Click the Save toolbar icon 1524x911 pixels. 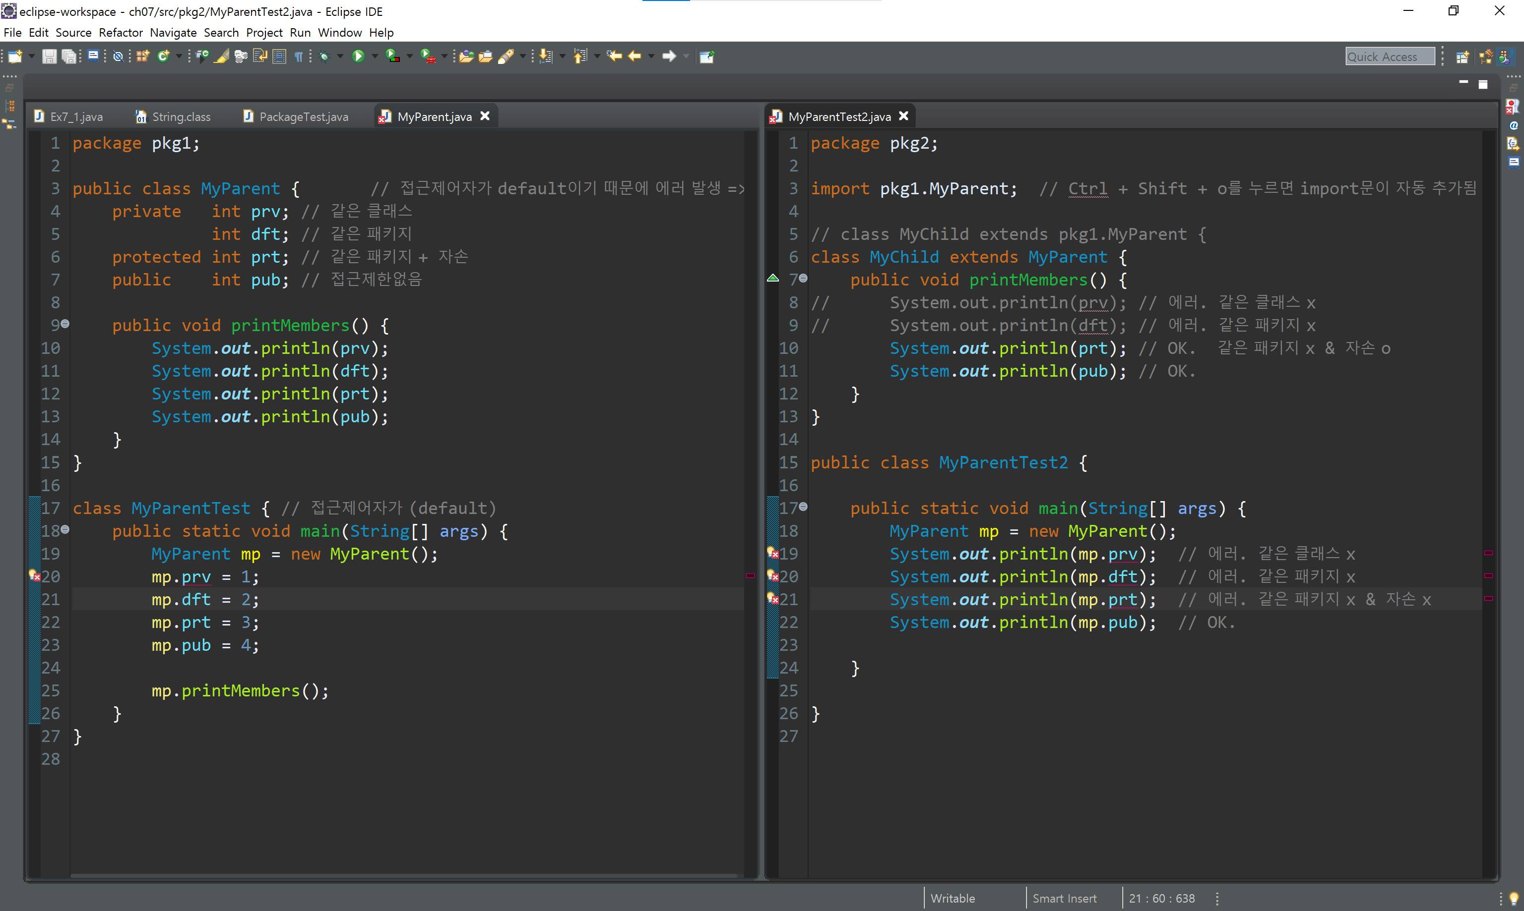tap(49, 57)
